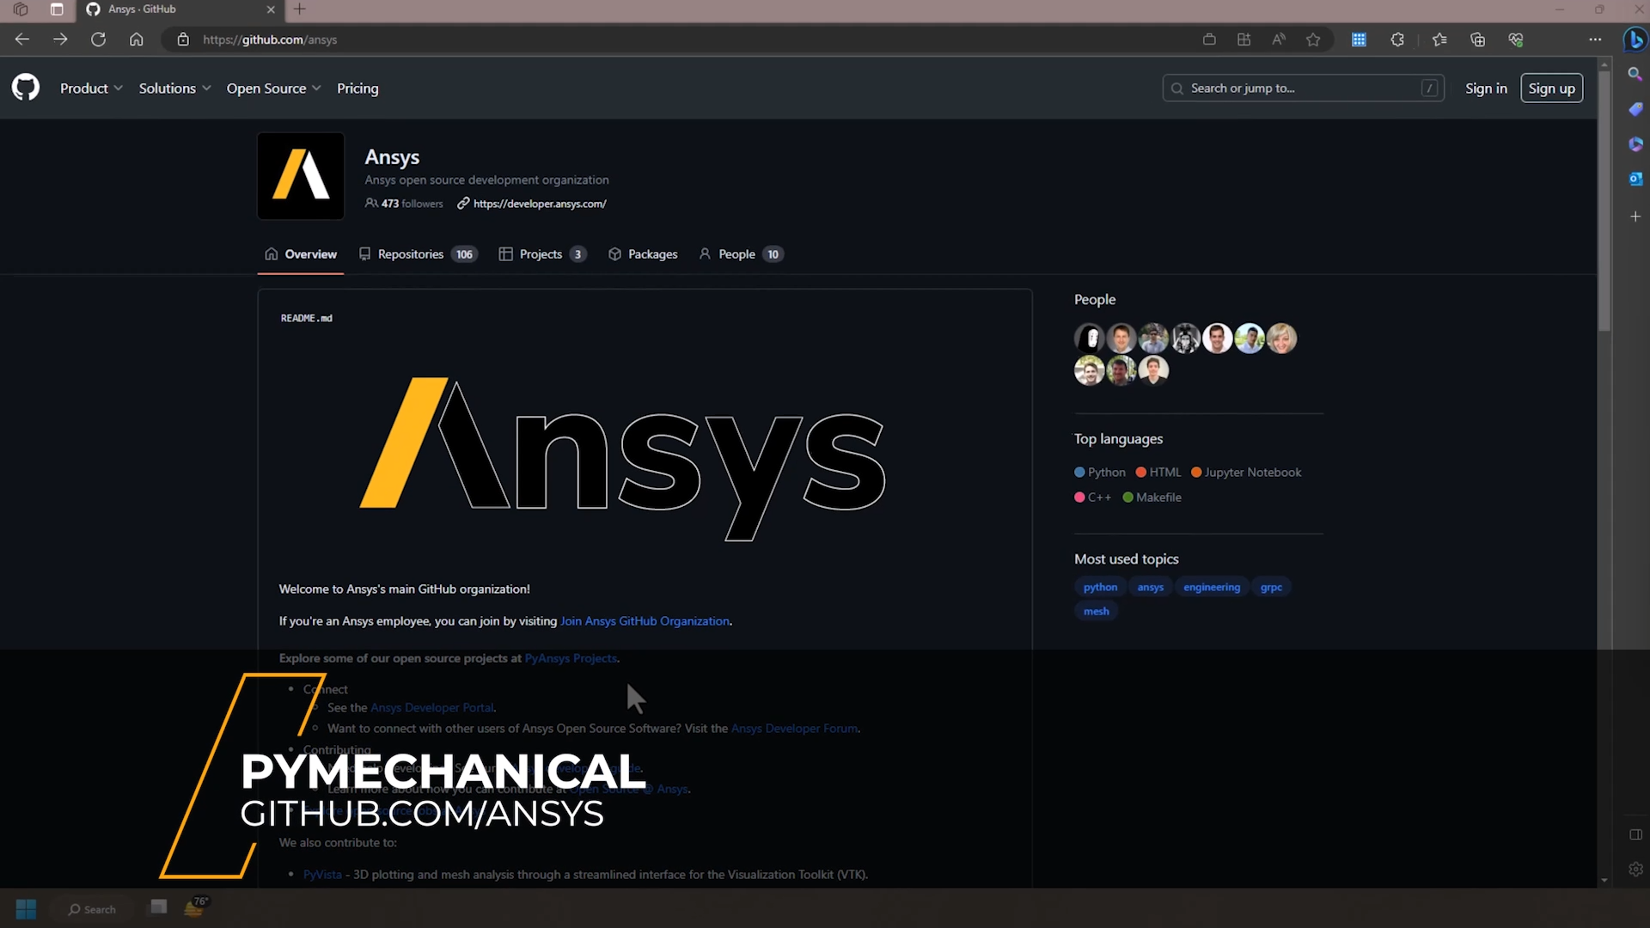Open Join Ansys GitHub Organization link

[645, 621]
